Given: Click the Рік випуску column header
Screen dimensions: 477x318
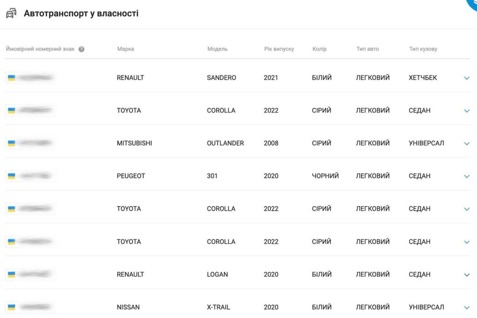Looking at the screenshot, I should pos(279,49).
